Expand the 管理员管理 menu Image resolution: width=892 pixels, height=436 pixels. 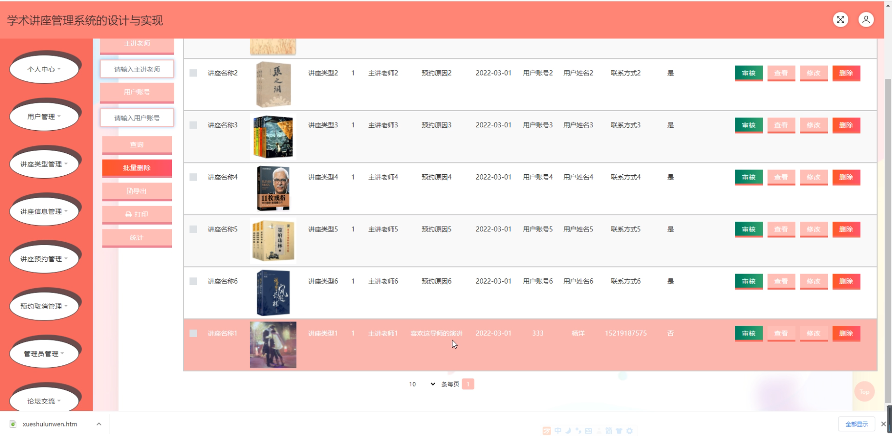click(44, 354)
